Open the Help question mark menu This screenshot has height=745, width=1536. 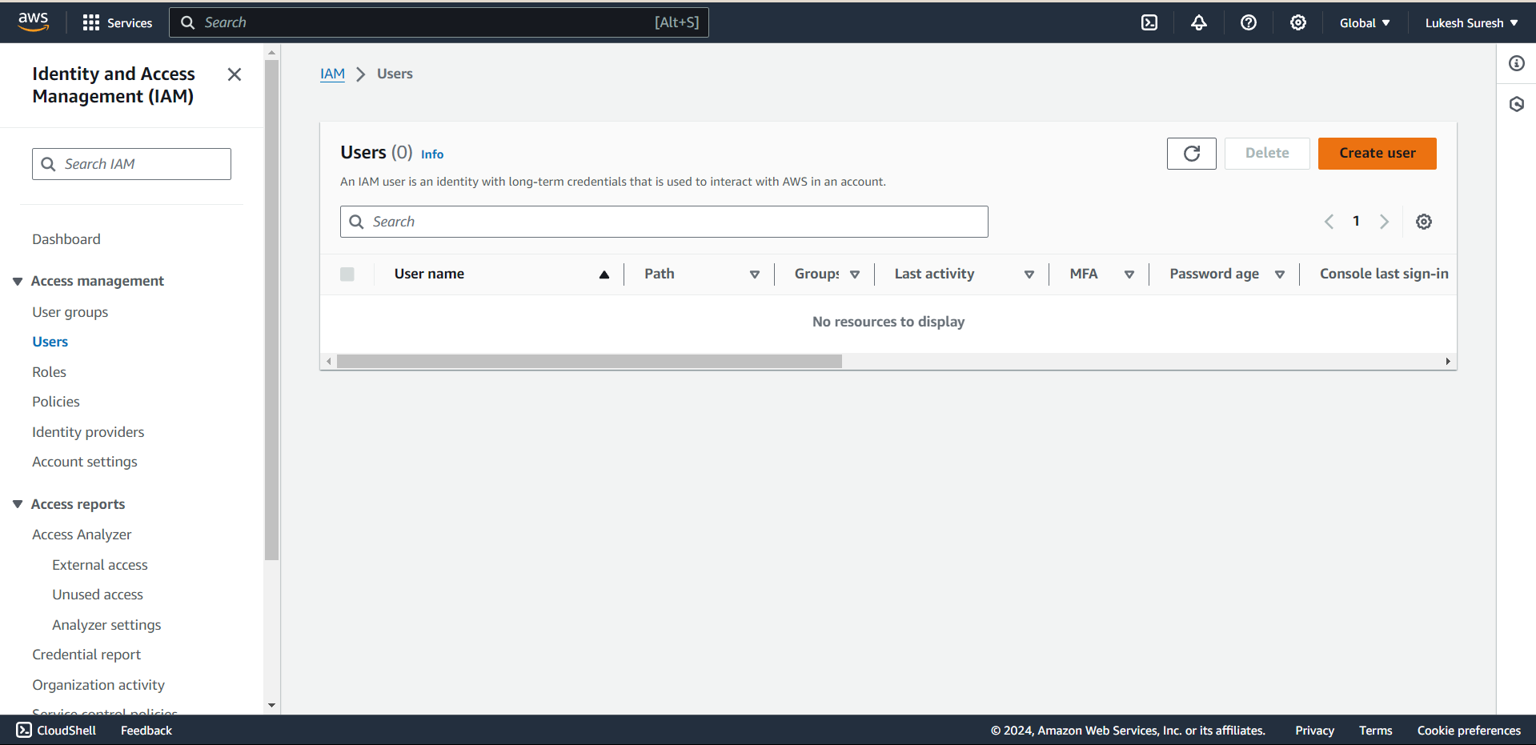(1248, 22)
